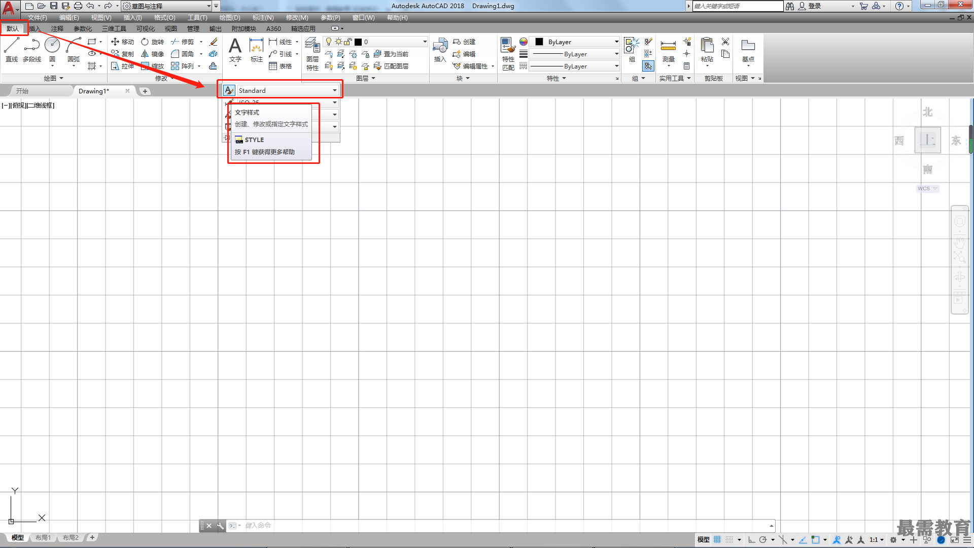Click the text style icon beside Standard

(x=229, y=90)
